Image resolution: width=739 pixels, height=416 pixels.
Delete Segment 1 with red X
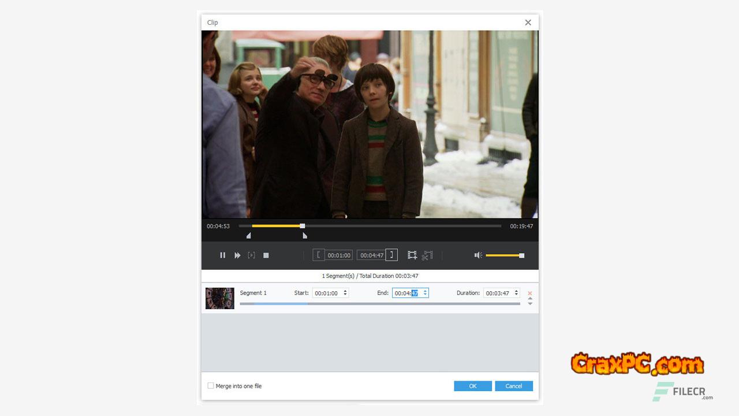pyautogui.click(x=530, y=294)
